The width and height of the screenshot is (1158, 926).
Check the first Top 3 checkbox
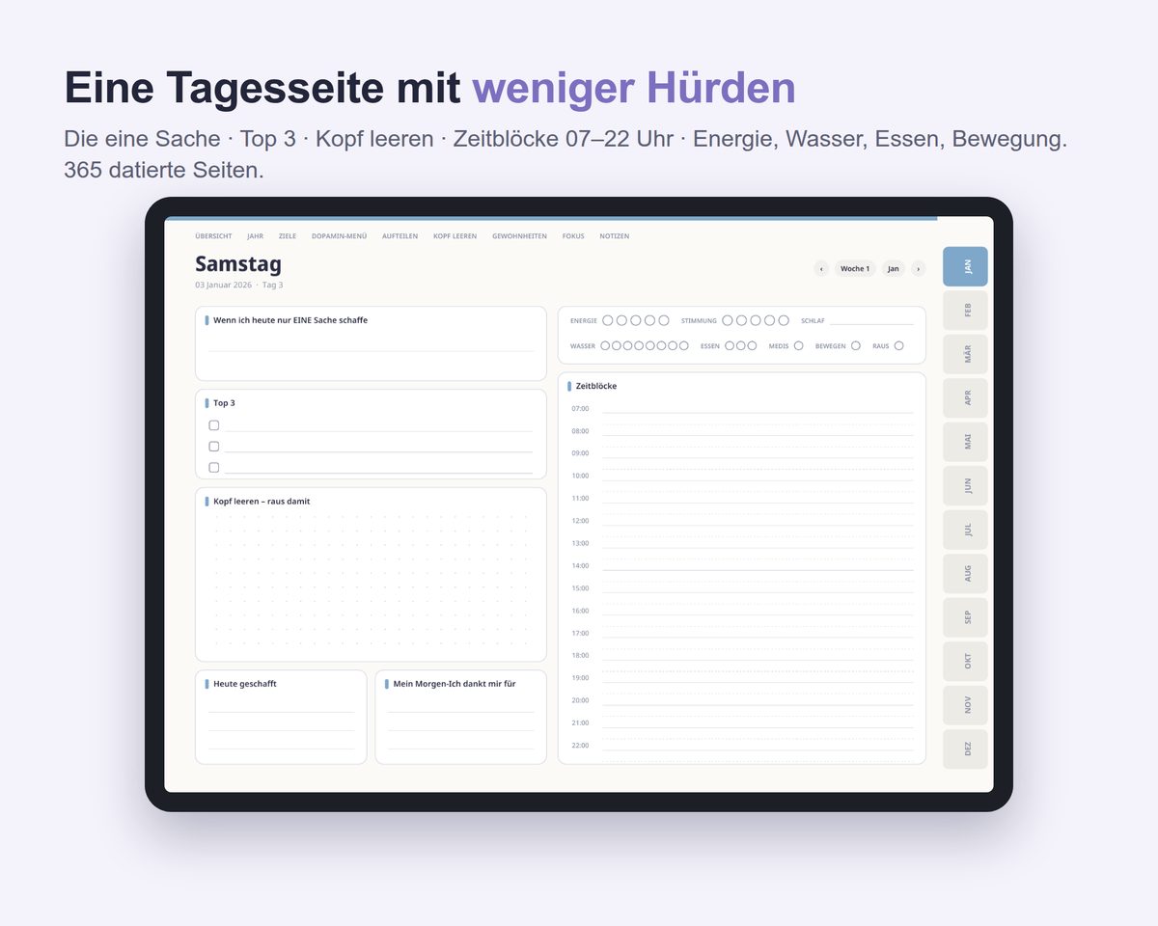214,425
